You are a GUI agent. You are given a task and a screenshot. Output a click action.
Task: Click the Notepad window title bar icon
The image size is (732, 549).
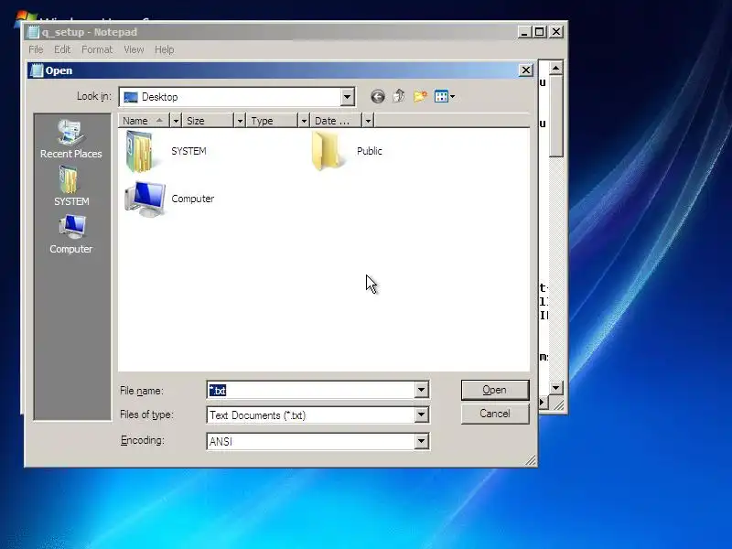click(x=33, y=32)
